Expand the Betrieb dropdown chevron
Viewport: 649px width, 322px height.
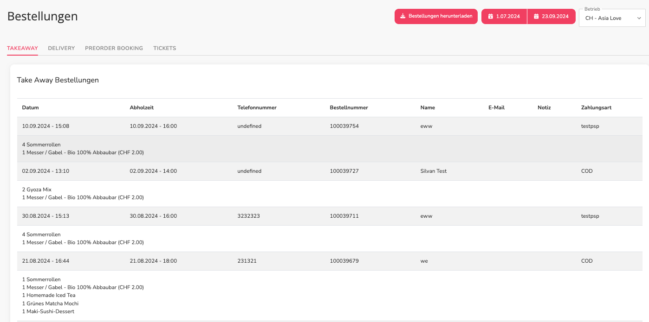639,18
